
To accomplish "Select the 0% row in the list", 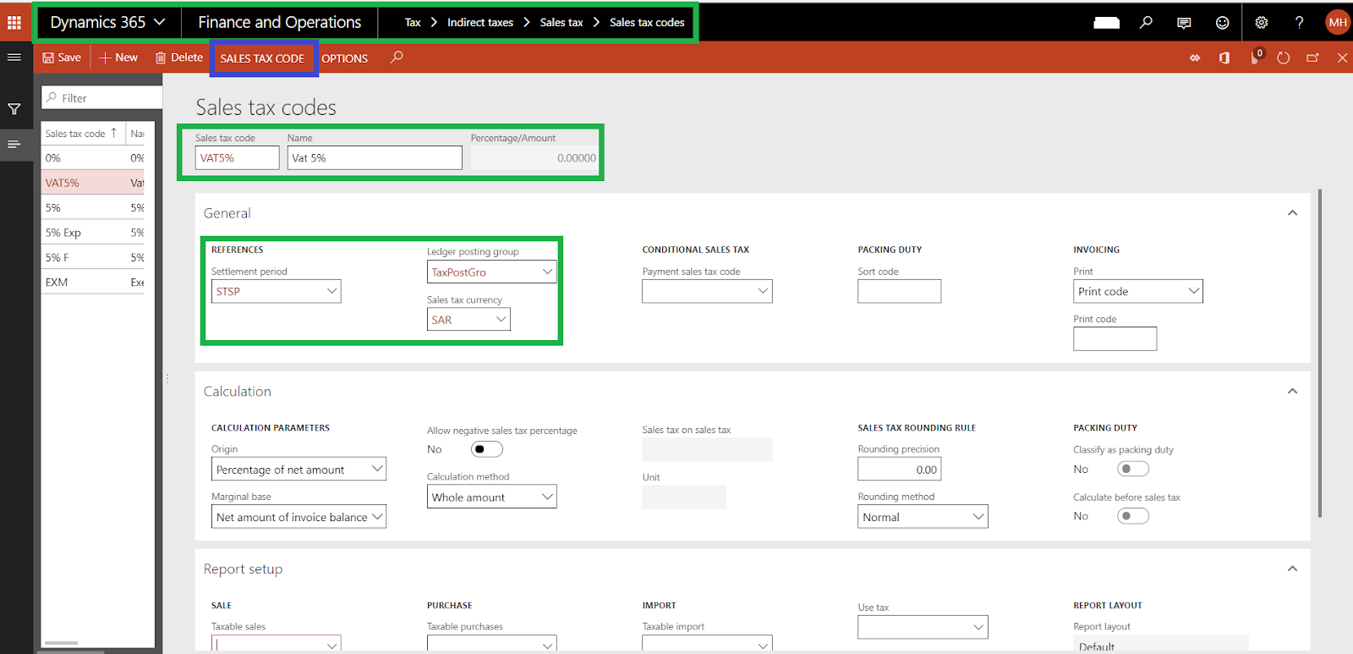I will click(x=95, y=158).
